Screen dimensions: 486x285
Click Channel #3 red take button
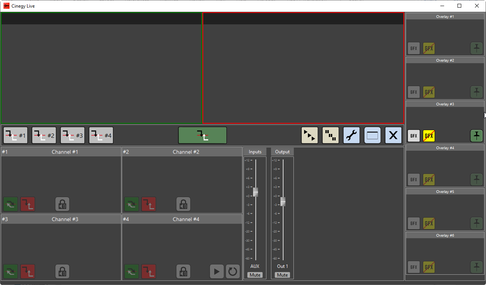[28, 272]
